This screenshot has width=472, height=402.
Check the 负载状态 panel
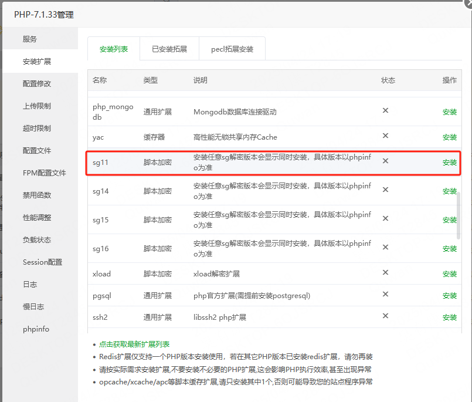(x=35, y=239)
